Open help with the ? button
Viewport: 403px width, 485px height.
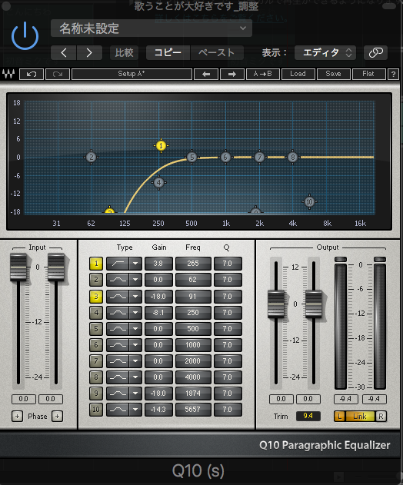pos(393,75)
